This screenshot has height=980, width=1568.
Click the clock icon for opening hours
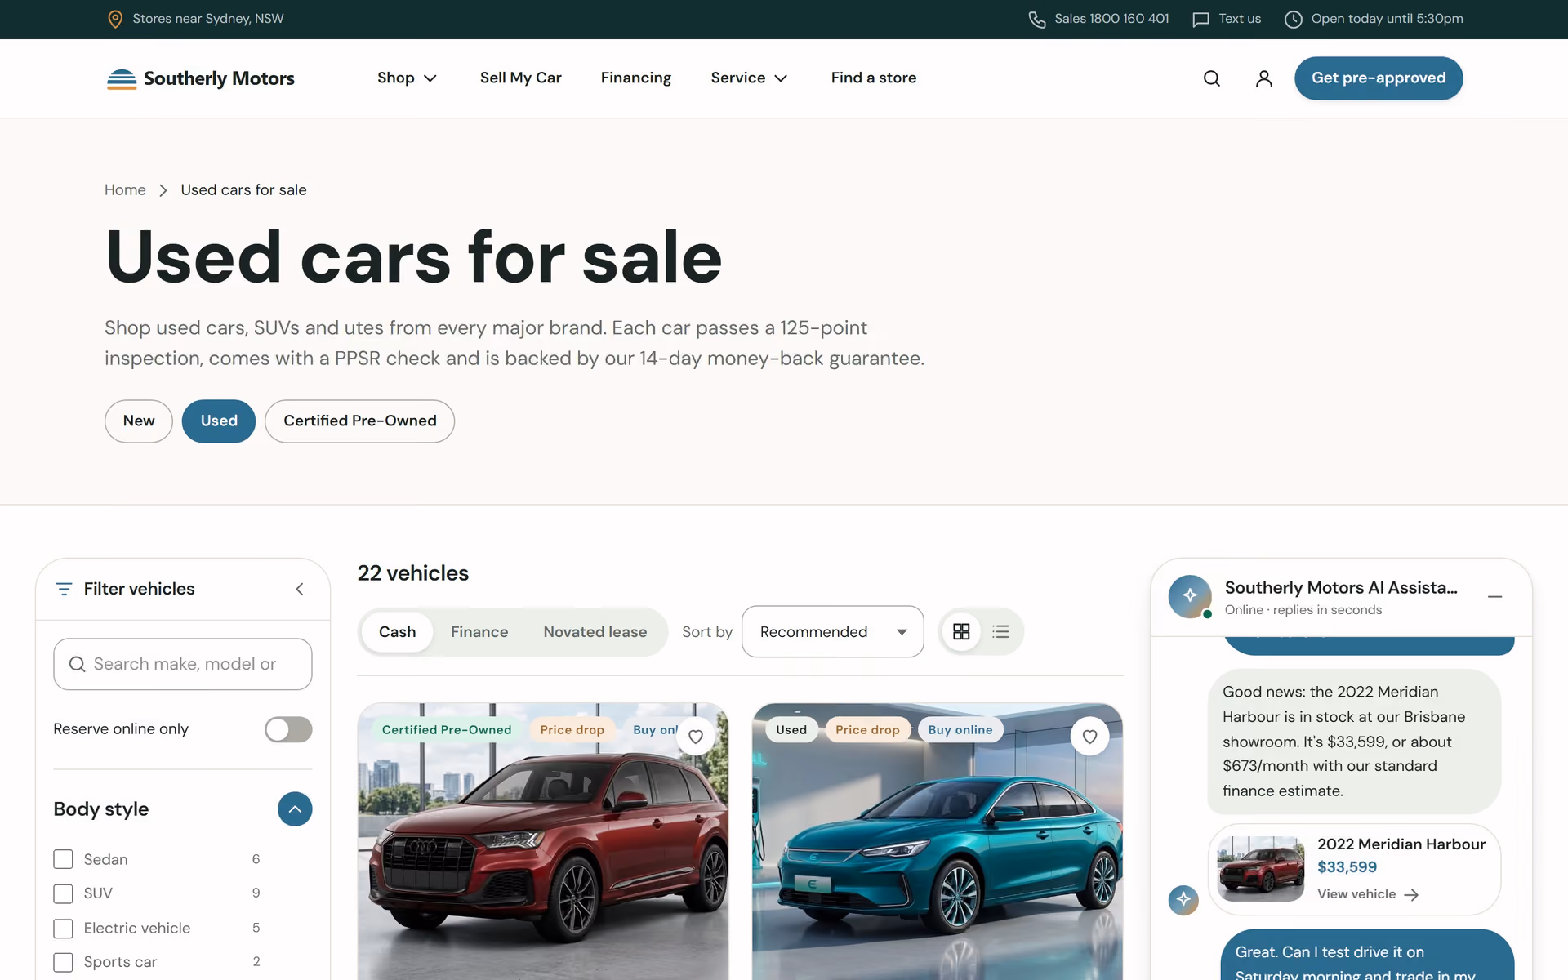pos(1293,20)
